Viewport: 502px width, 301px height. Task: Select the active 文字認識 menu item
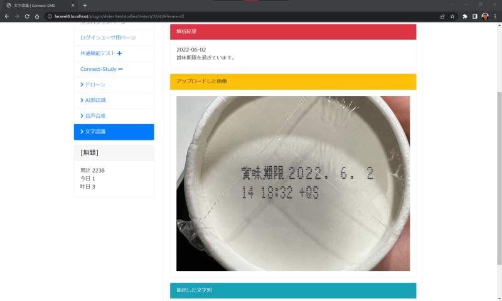tap(114, 132)
